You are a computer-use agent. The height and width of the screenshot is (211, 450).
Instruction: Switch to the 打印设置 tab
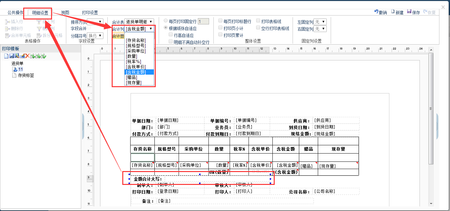tap(90, 13)
